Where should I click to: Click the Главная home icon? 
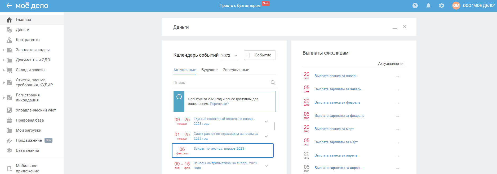click(9, 20)
